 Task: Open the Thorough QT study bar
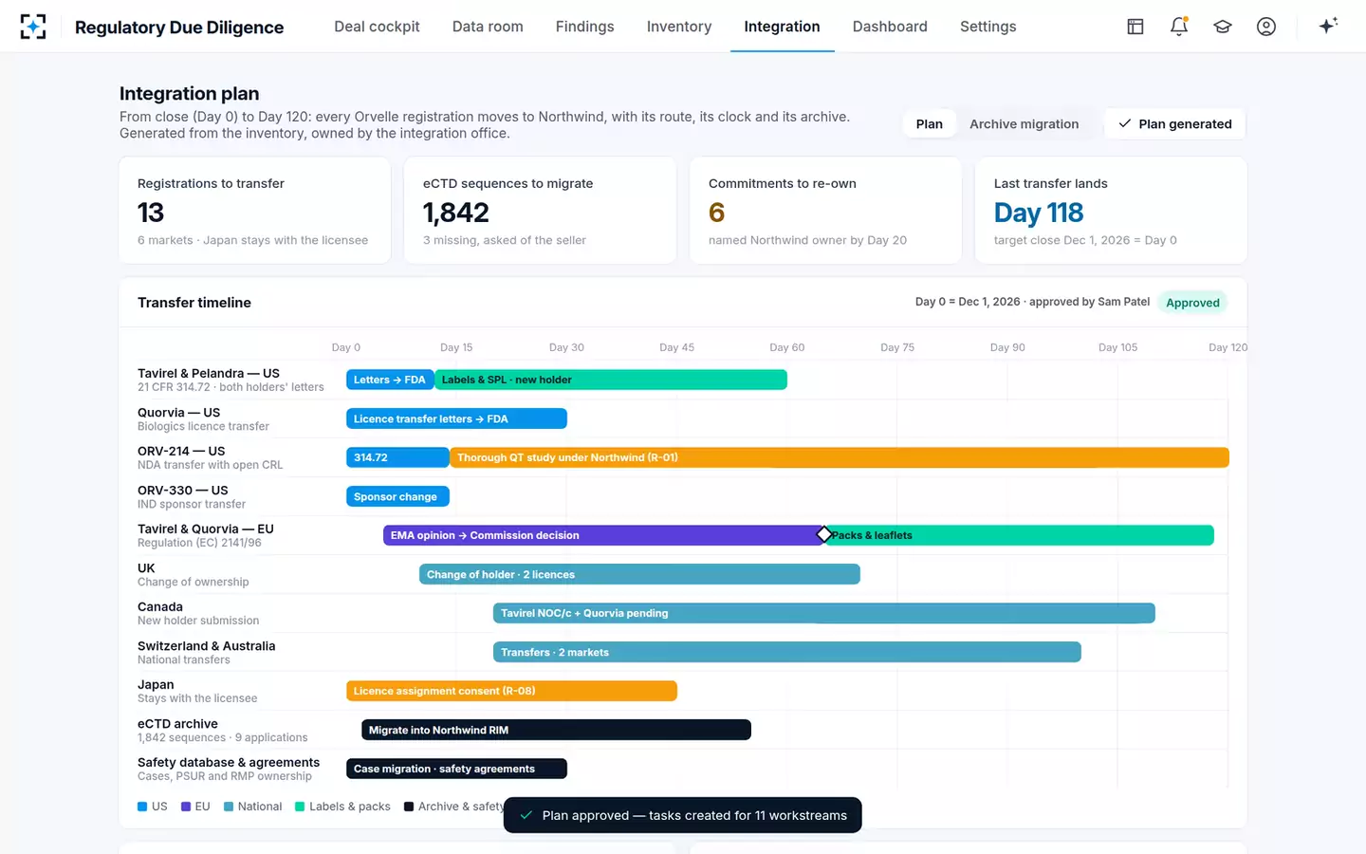840,457
